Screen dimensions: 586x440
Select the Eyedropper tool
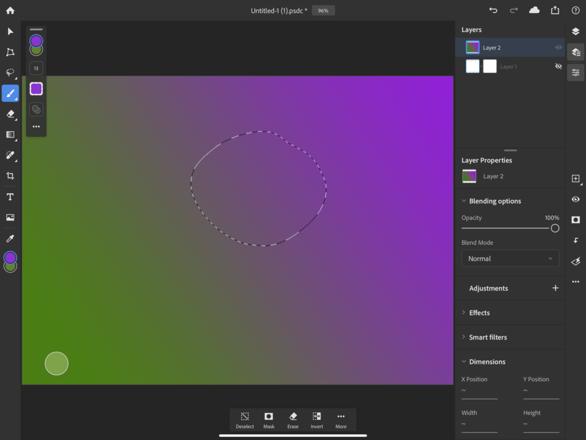[x=9, y=238]
